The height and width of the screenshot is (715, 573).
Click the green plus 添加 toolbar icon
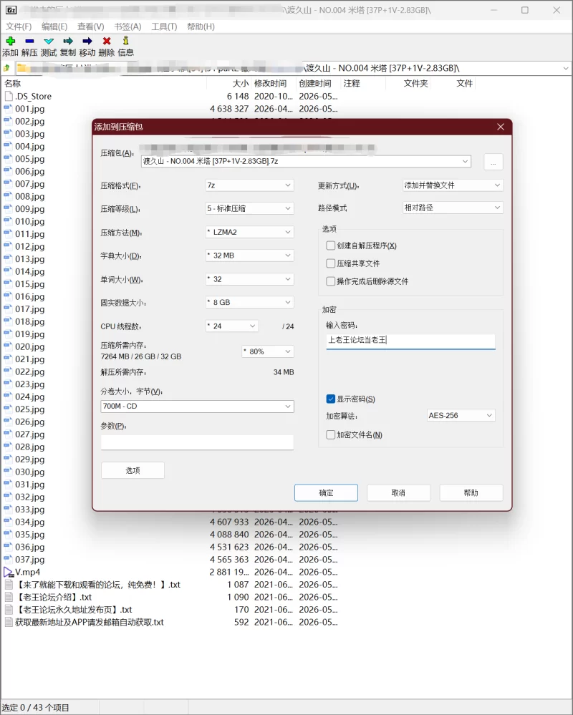click(x=10, y=41)
